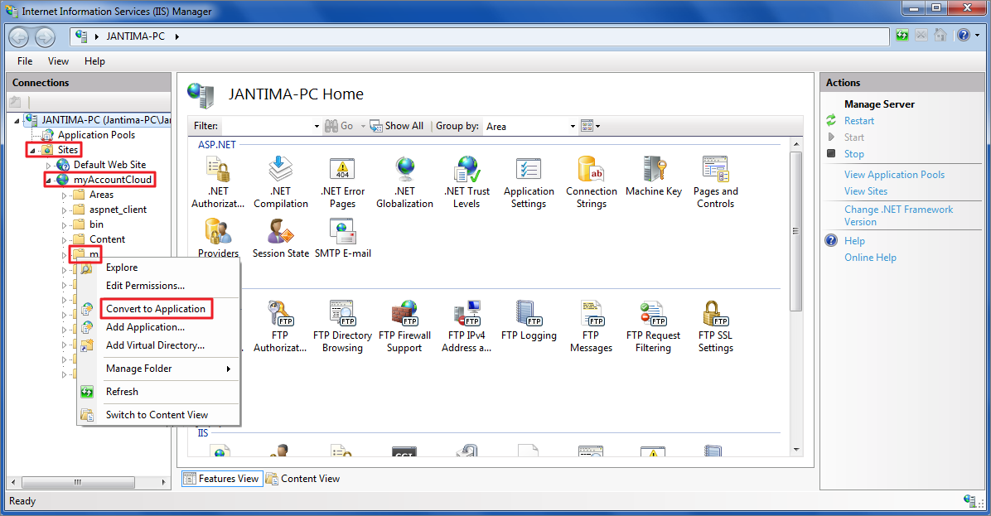The width and height of the screenshot is (991, 516).
Task: Open the Manage Folder submenu
Action: 158,369
